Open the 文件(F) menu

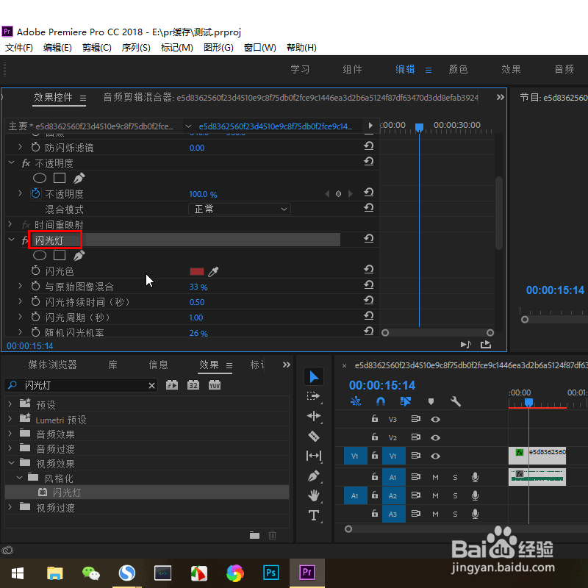(19, 48)
